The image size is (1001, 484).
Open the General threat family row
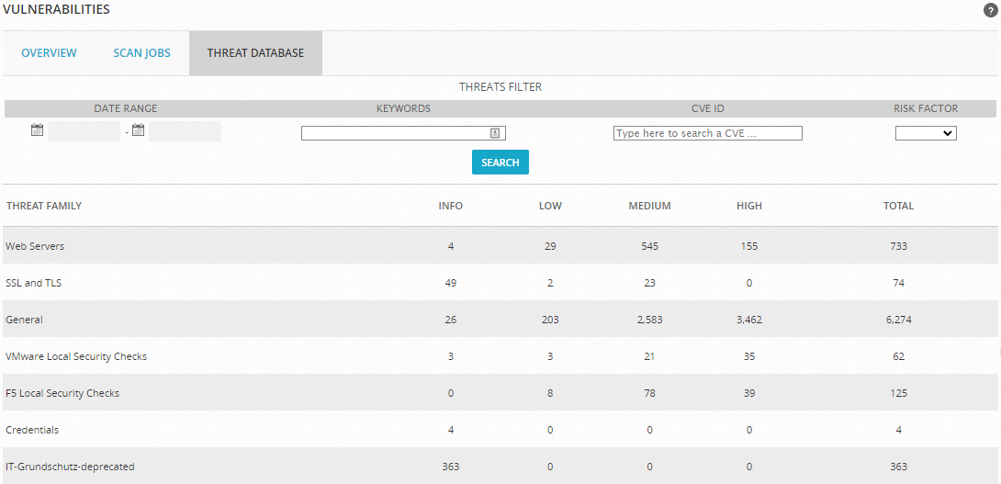pos(25,320)
